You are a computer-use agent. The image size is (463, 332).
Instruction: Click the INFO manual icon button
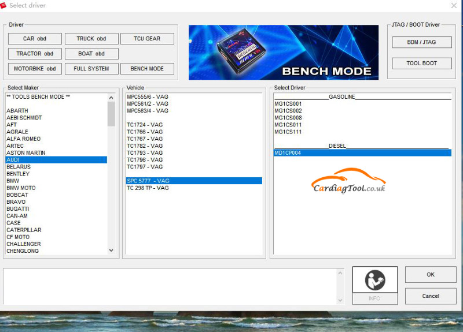pyautogui.click(x=374, y=285)
